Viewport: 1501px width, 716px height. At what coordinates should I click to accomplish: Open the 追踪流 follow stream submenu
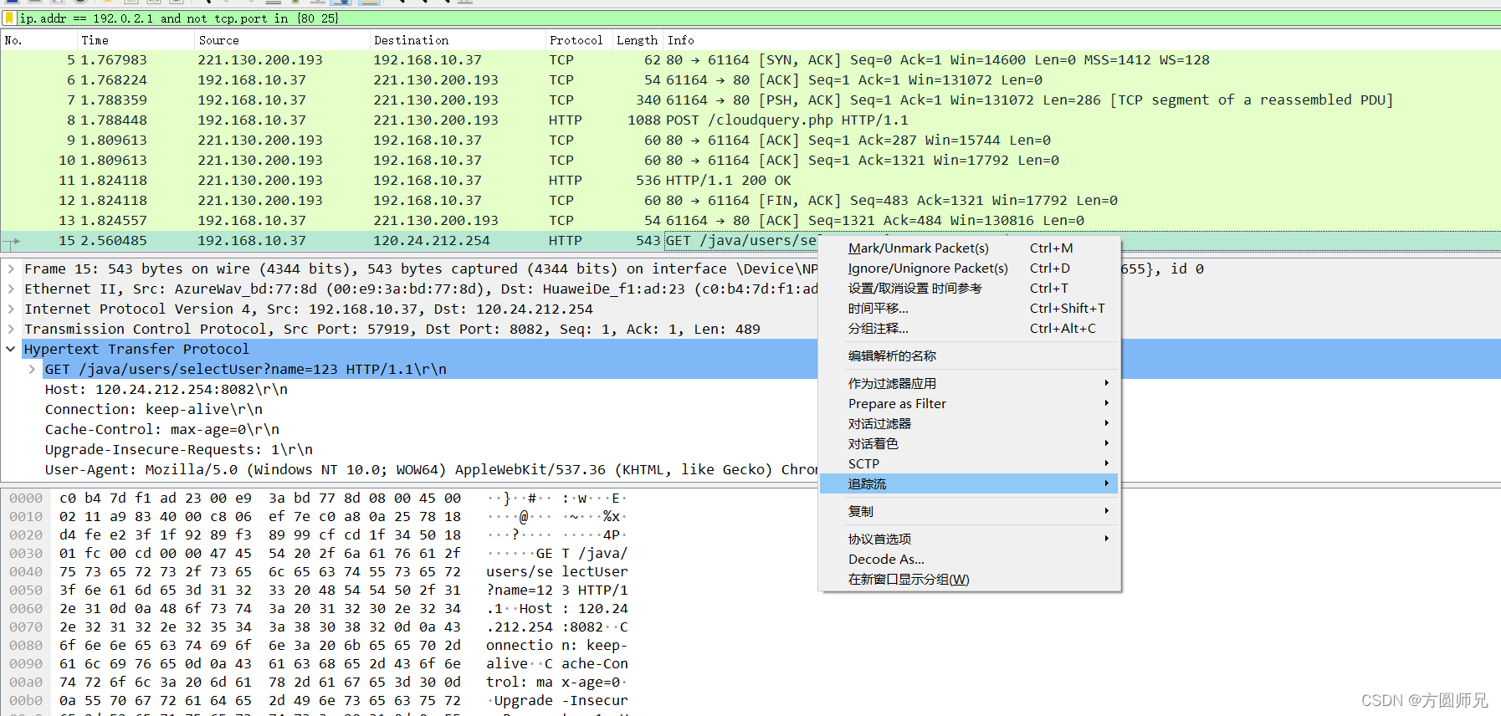970,484
